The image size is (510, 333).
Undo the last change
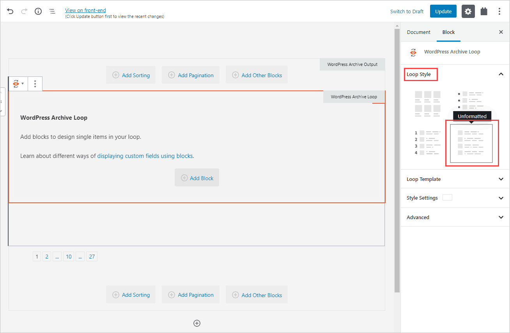point(10,11)
